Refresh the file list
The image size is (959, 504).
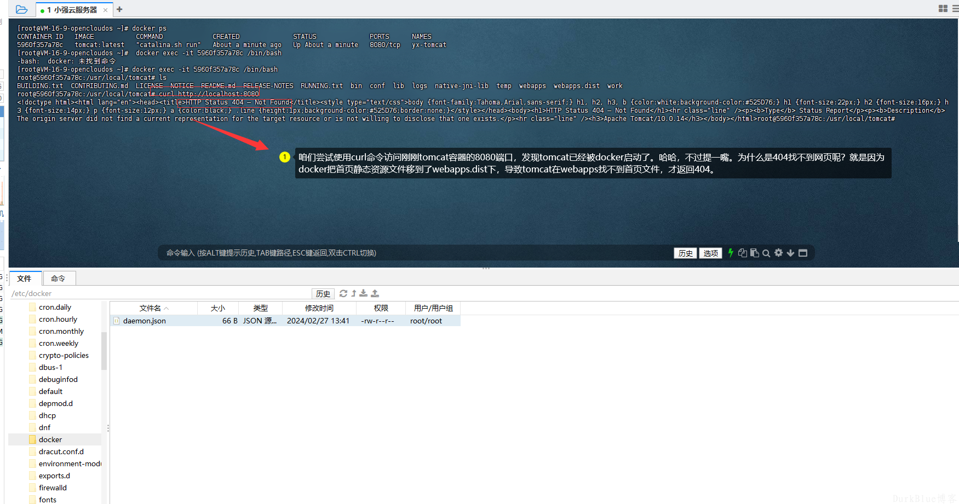pyautogui.click(x=343, y=293)
